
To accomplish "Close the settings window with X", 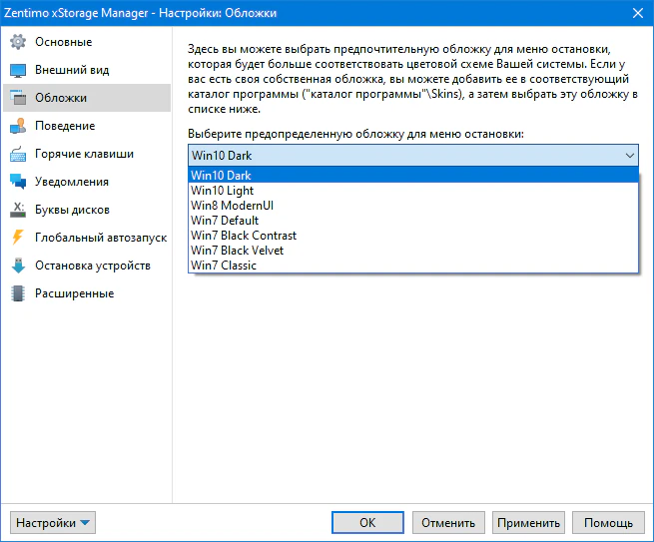I will 636,13.
